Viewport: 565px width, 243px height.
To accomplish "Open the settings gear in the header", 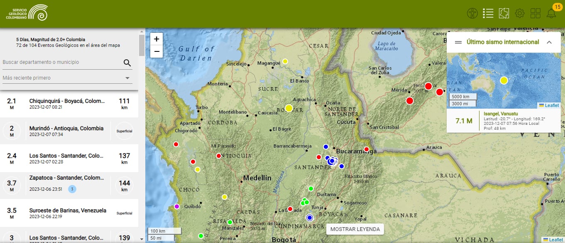I will pos(520,13).
